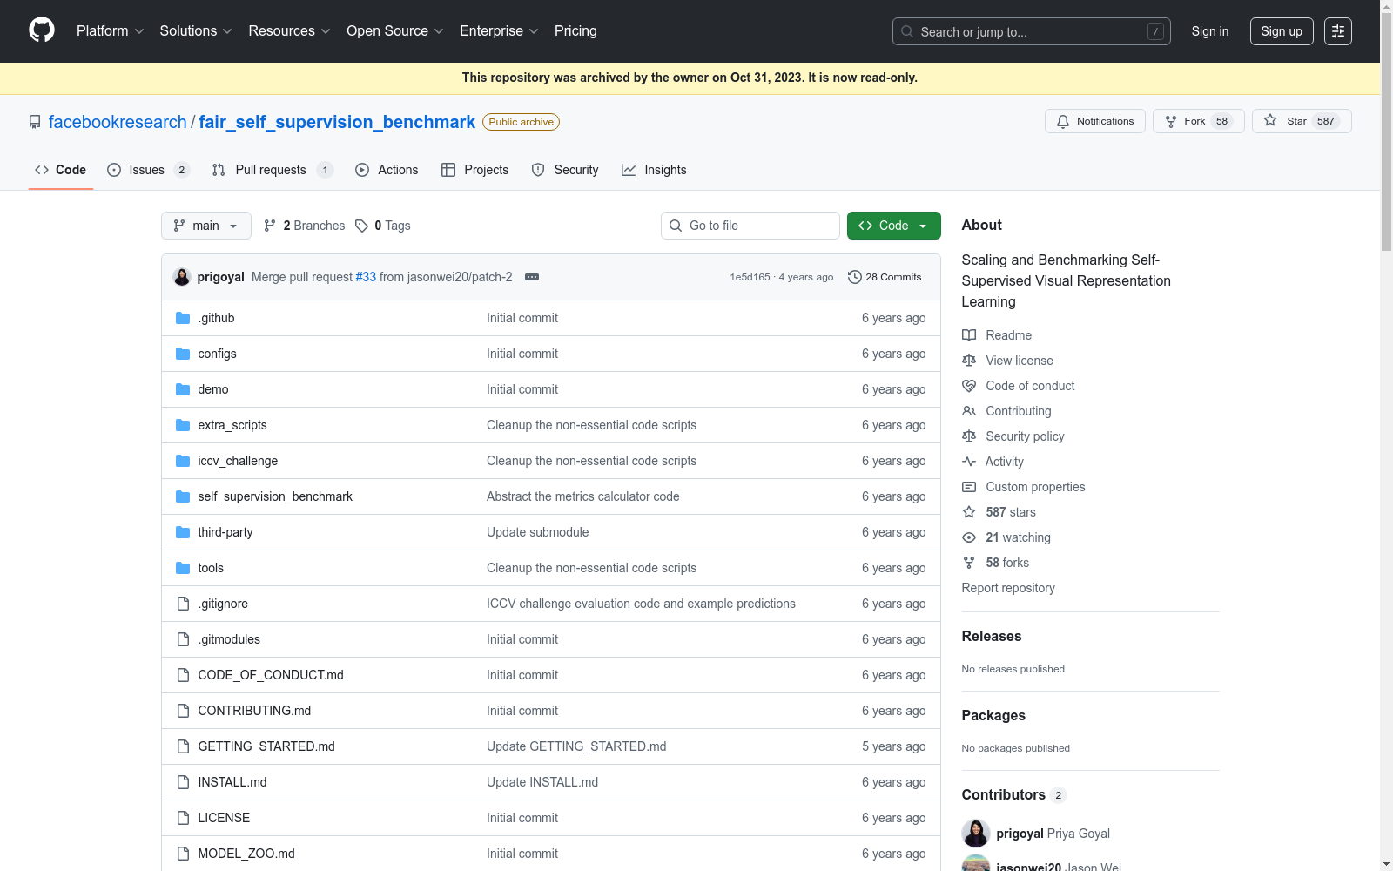Open the .gitmodules file
1393x871 pixels.
(x=229, y=639)
